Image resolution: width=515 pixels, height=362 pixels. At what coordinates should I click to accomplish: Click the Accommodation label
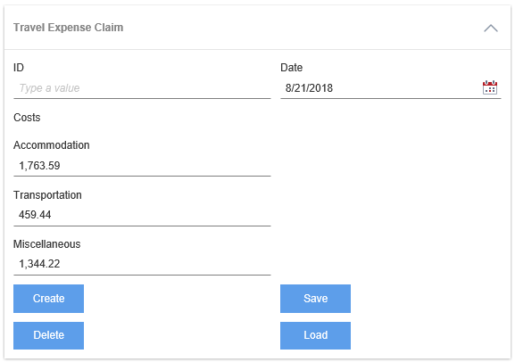(51, 145)
